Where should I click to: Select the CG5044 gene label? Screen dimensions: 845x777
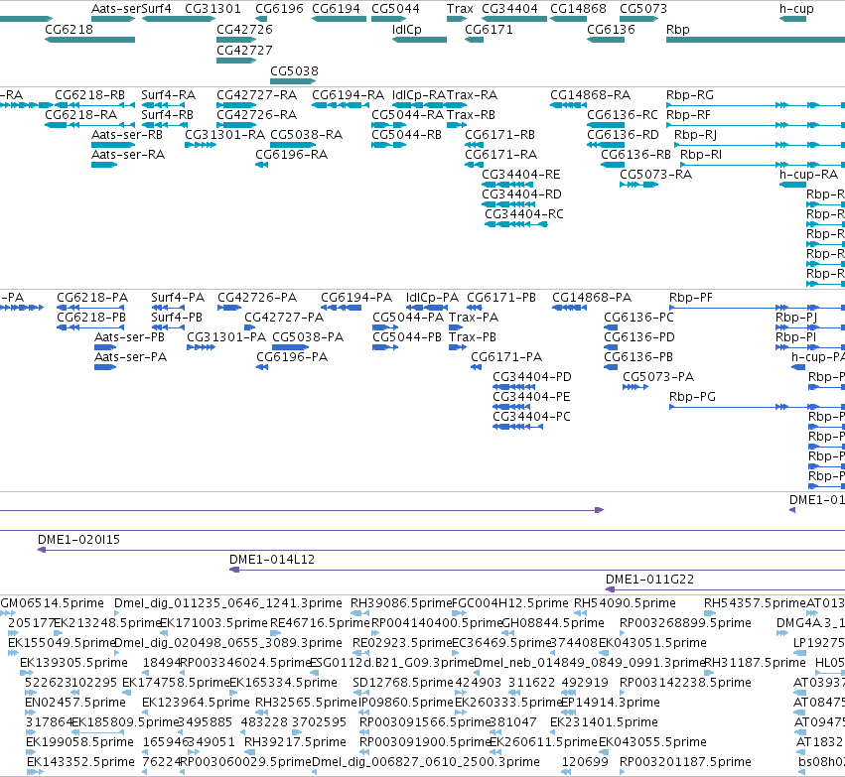[395, 9]
